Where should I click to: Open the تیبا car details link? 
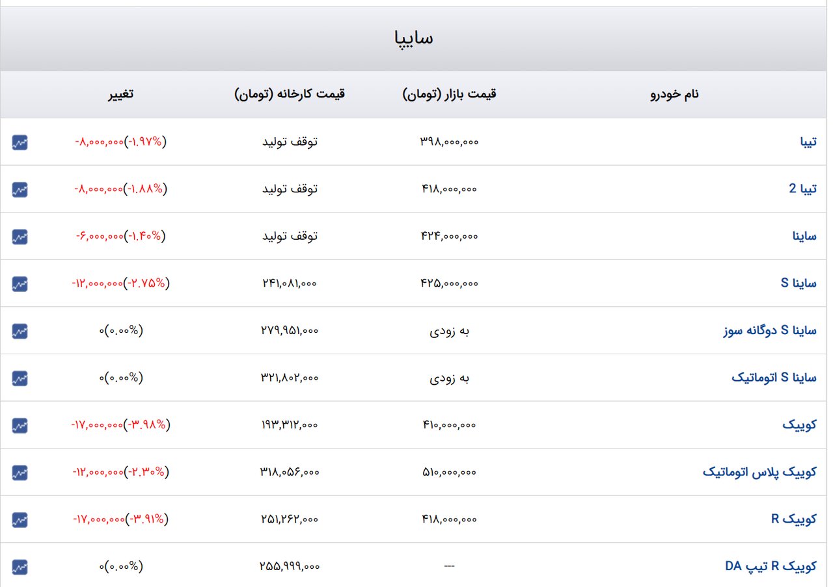click(809, 142)
